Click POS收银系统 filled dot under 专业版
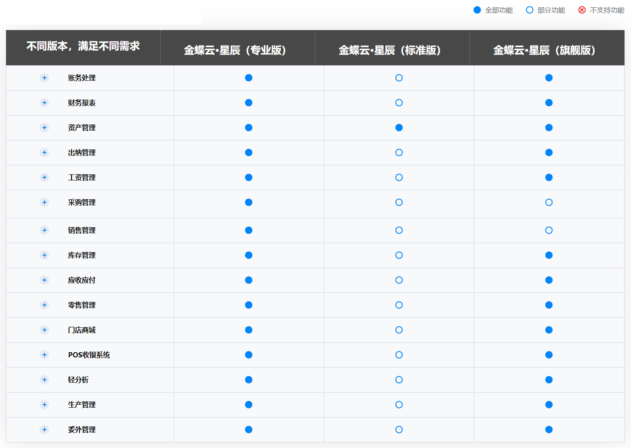The height and width of the screenshot is (448, 631). pos(249,355)
